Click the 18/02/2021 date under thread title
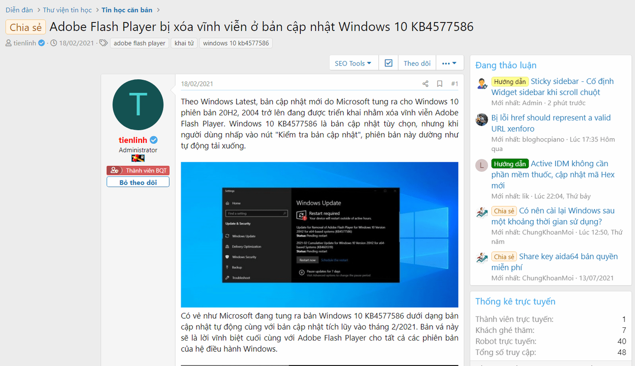The height and width of the screenshot is (366, 635). (x=76, y=43)
